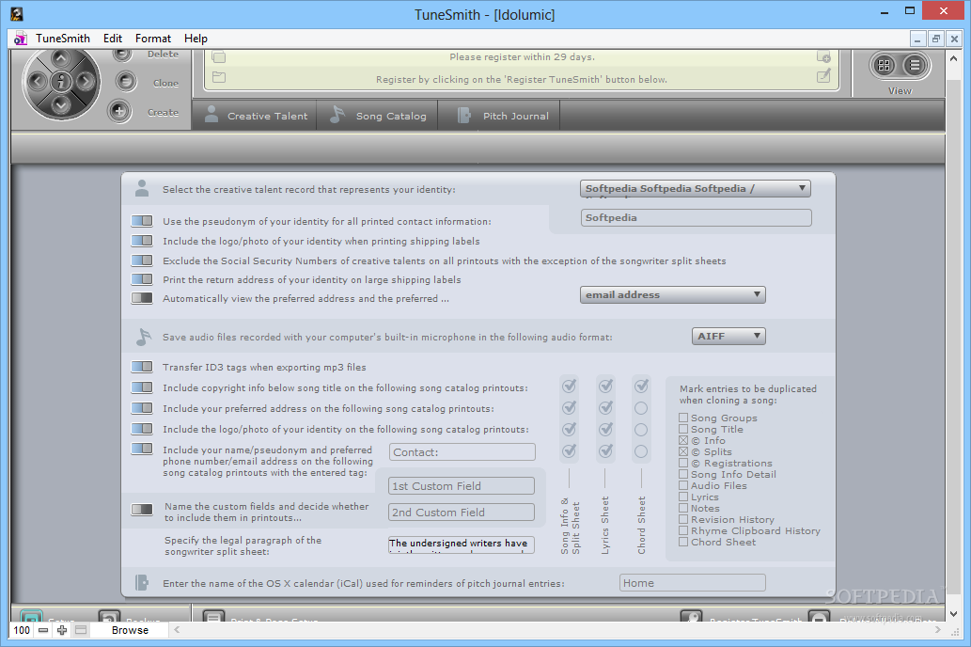Uncheck the © Info clone checkbox
971x647 pixels.
click(x=683, y=440)
